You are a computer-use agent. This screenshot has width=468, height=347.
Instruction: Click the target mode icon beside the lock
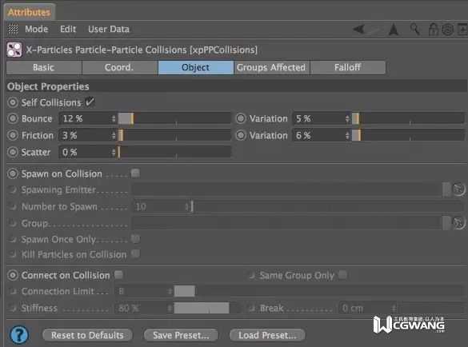(448, 30)
